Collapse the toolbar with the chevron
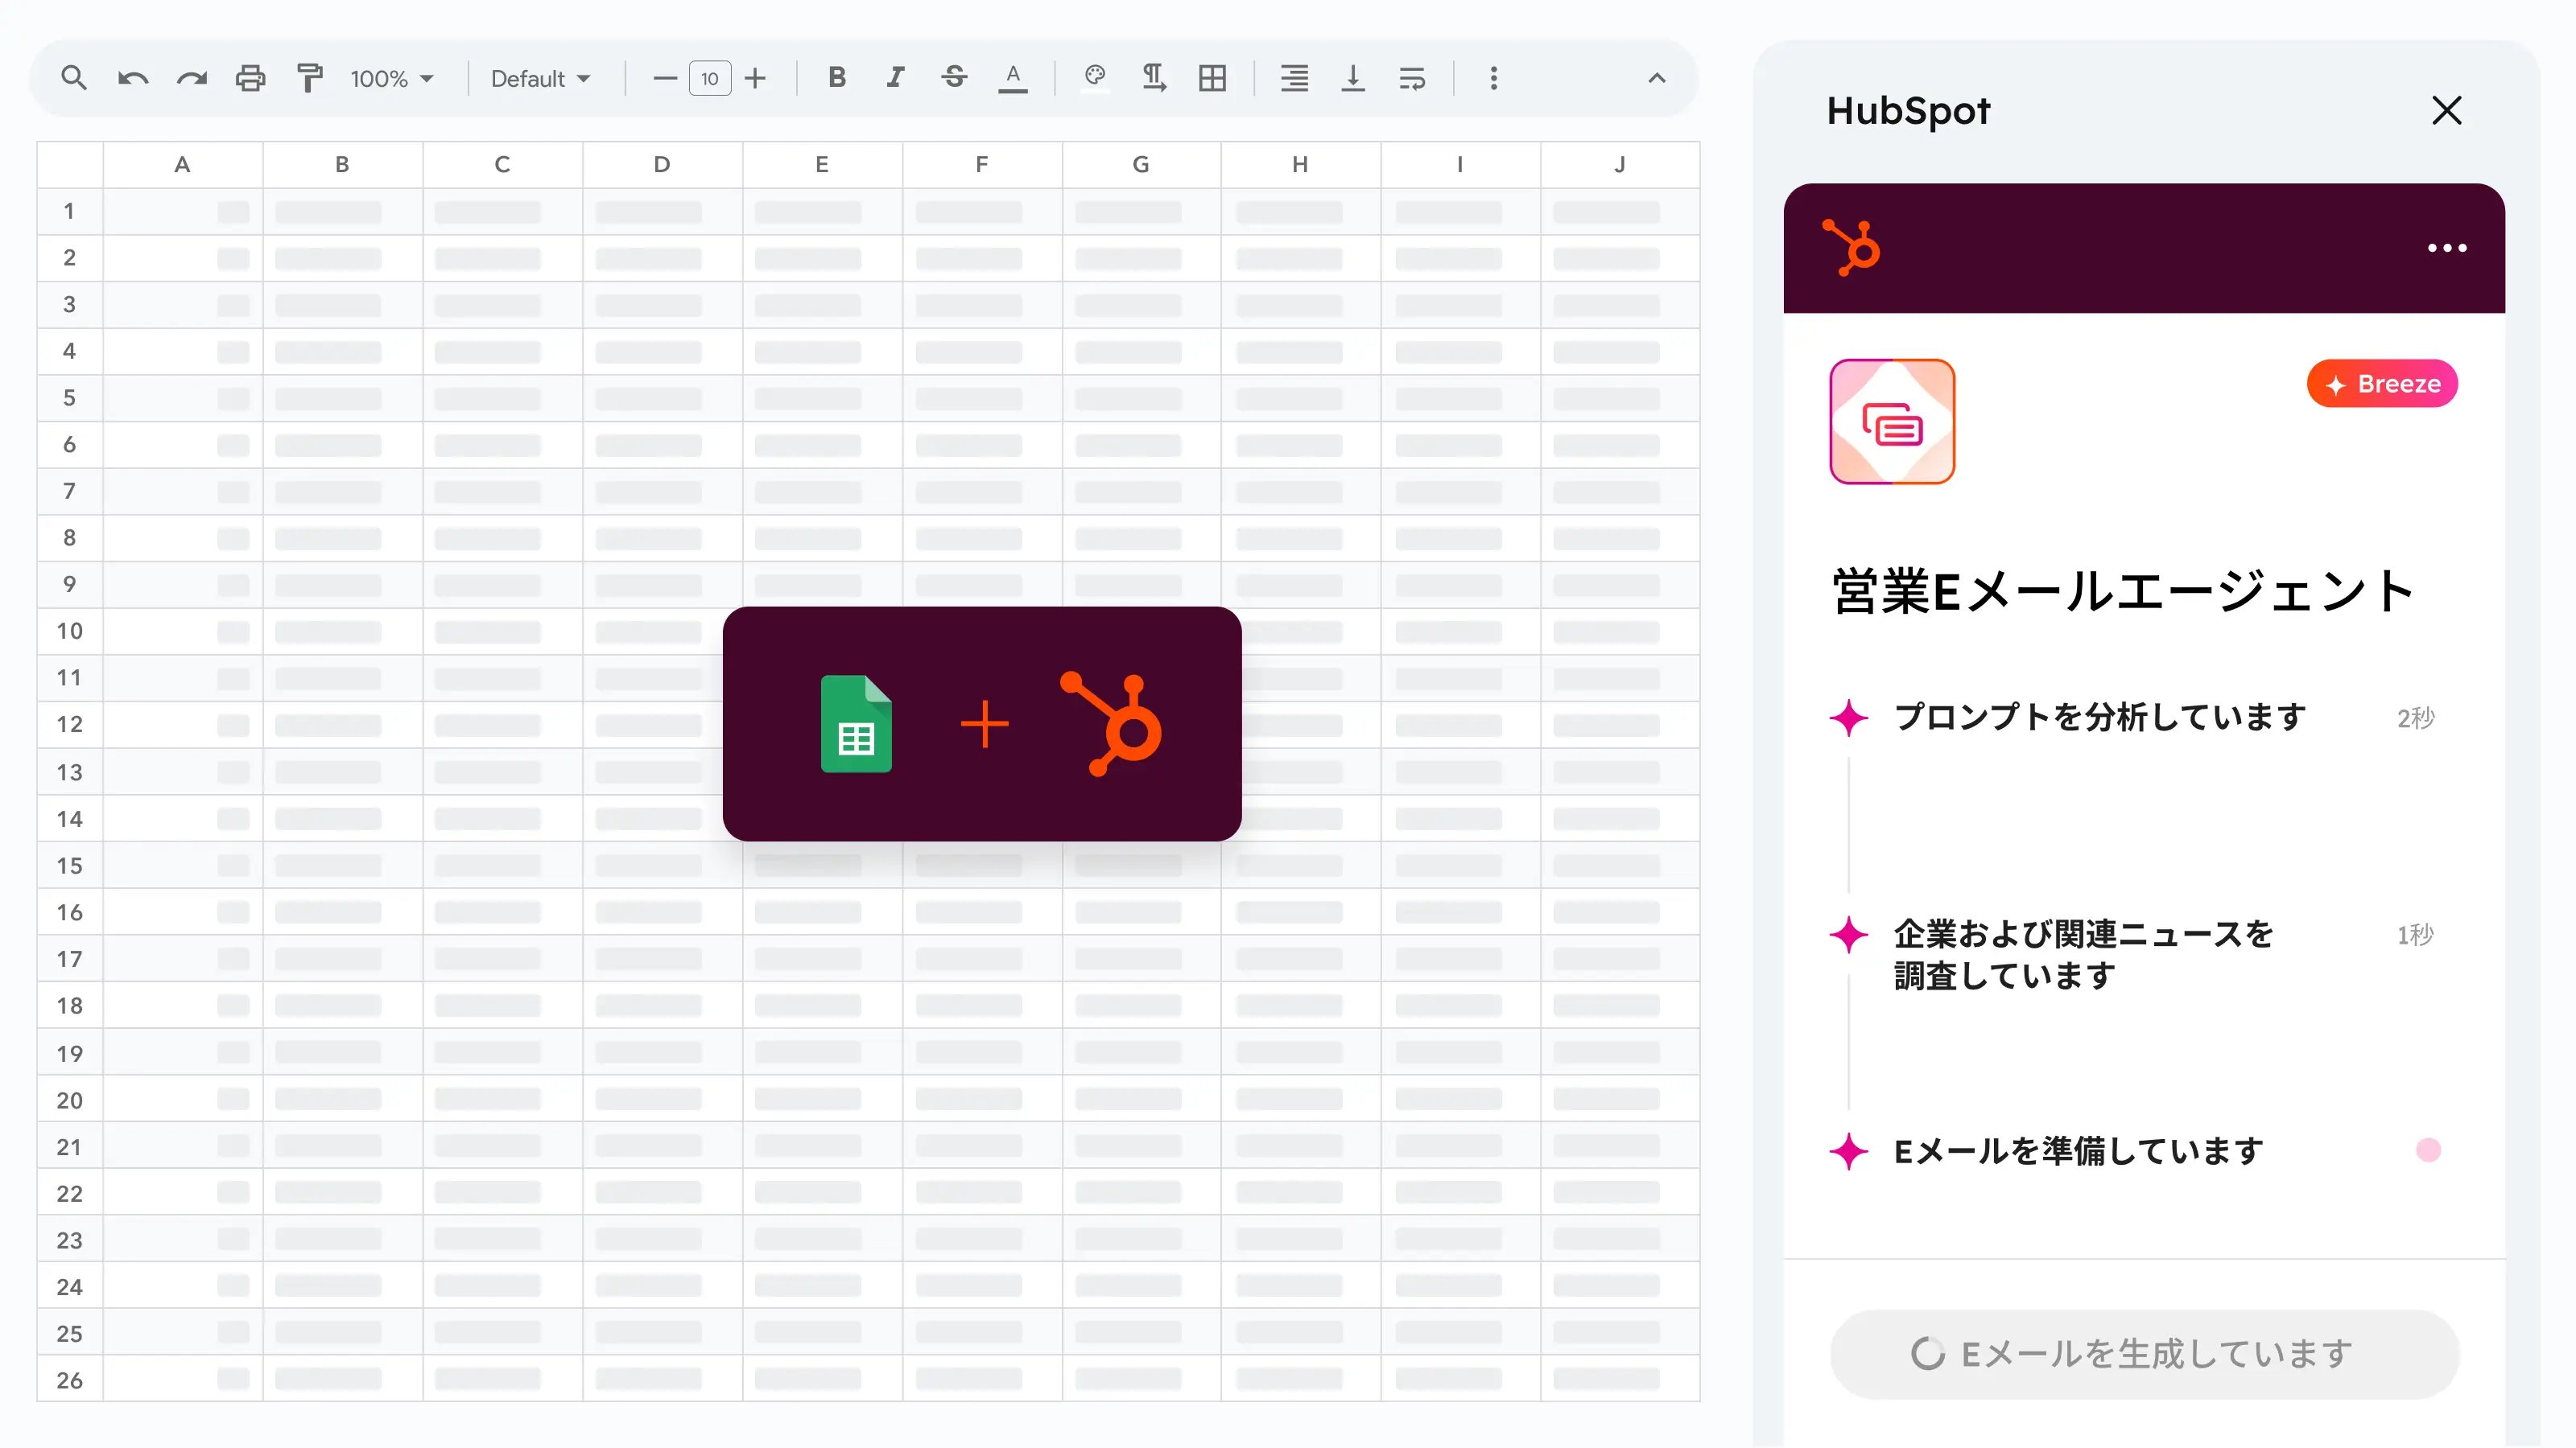The width and height of the screenshot is (2576, 1448). pos(1656,78)
